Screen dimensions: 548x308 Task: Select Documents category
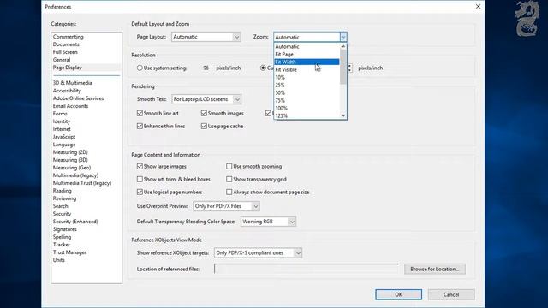coord(66,44)
